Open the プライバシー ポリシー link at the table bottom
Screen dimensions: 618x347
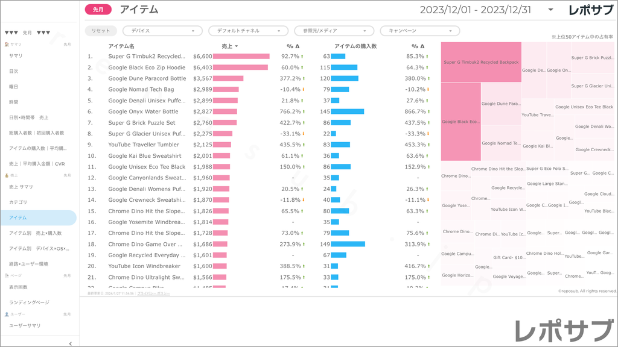(x=153, y=293)
